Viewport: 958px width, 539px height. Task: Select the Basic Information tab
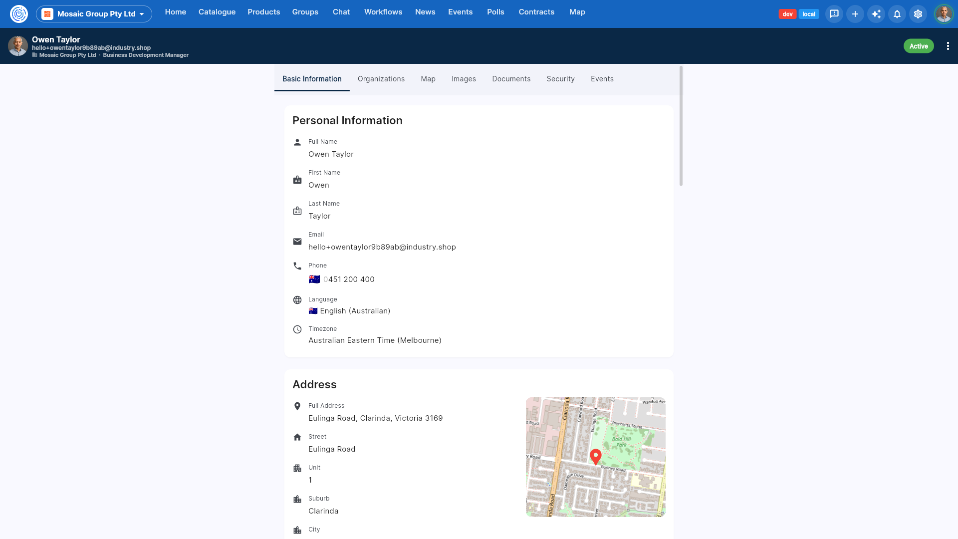pos(312,79)
